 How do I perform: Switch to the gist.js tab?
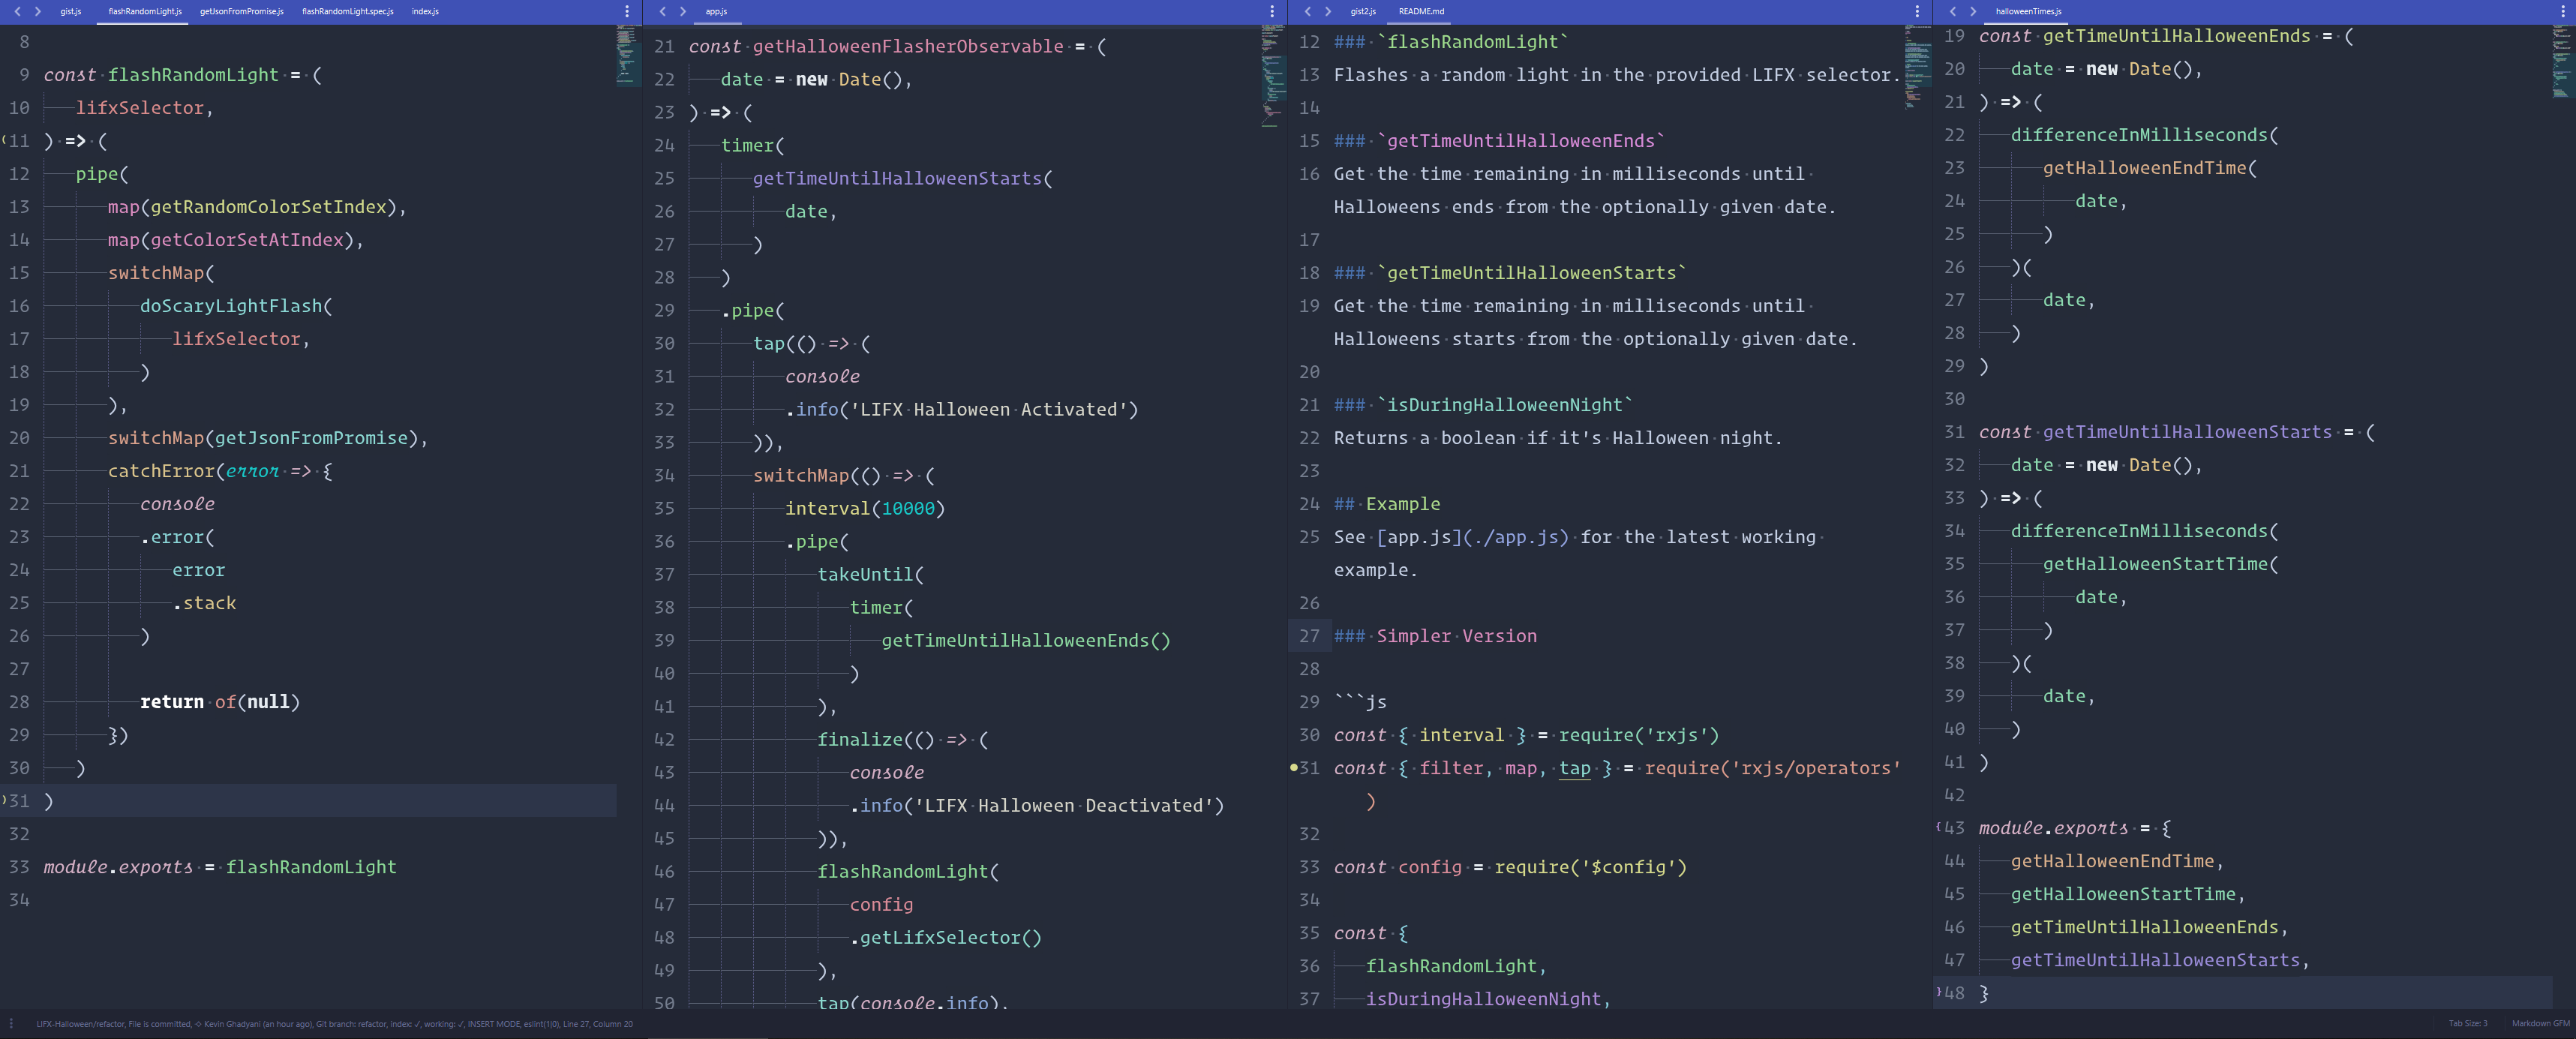(x=70, y=11)
